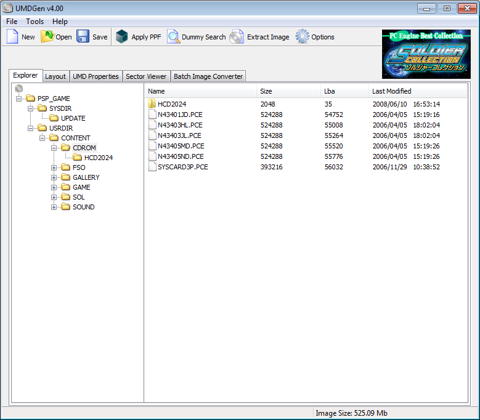The height and width of the screenshot is (420, 480).
Task: Expand the SOUND folder in tree
Action: click(x=54, y=207)
